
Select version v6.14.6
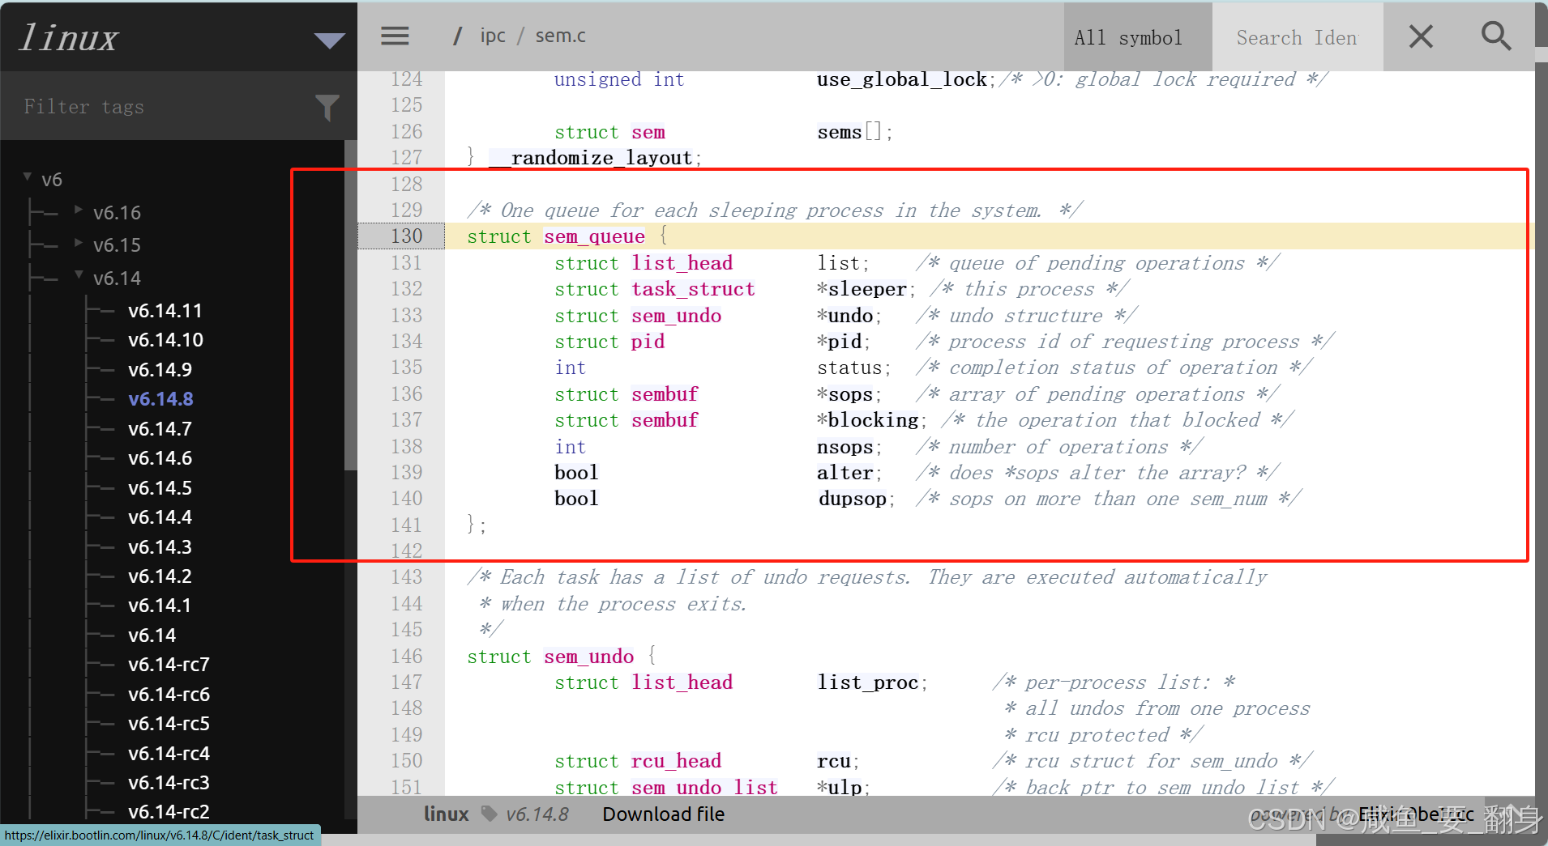[x=160, y=458]
